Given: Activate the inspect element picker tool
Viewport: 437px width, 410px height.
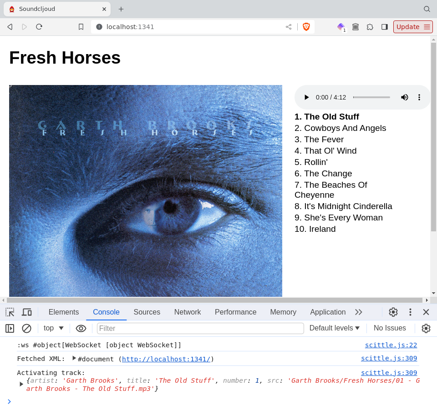Looking at the screenshot, I should pyautogui.click(x=10, y=312).
